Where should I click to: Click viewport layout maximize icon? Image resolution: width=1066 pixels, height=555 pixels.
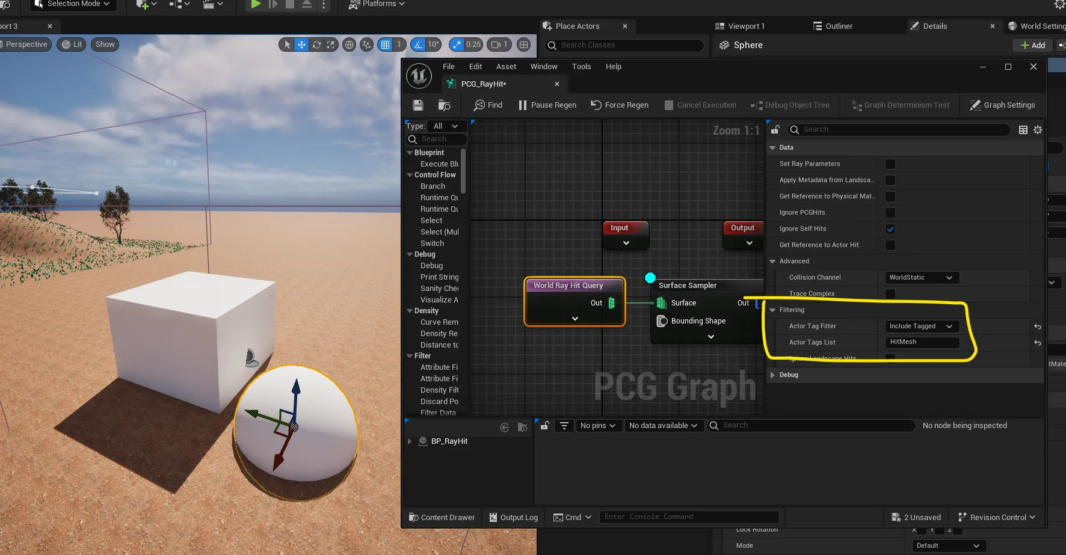tap(524, 44)
